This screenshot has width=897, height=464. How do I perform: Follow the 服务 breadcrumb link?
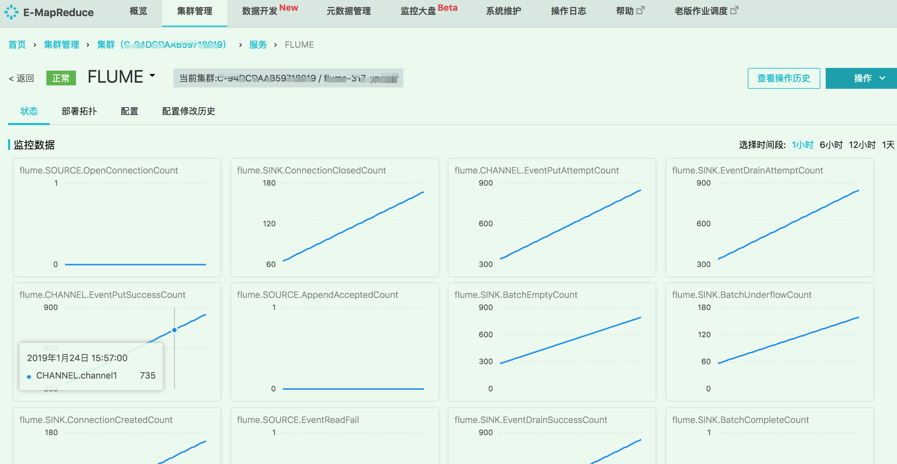tap(258, 45)
